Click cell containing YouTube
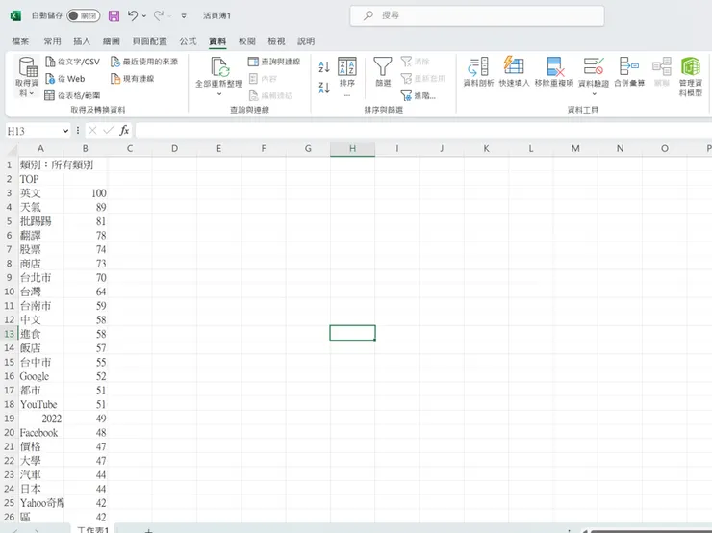This screenshot has width=712, height=533. [x=40, y=404]
